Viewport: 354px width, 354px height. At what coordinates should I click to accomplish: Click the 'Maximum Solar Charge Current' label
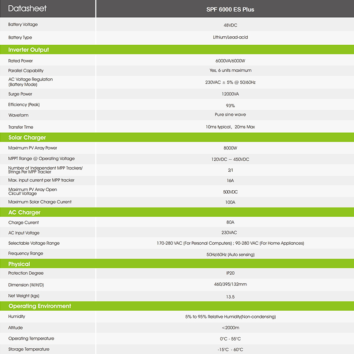click(40, 202)
